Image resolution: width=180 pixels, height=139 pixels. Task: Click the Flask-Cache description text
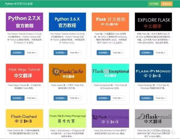click(x=67, y=87)
